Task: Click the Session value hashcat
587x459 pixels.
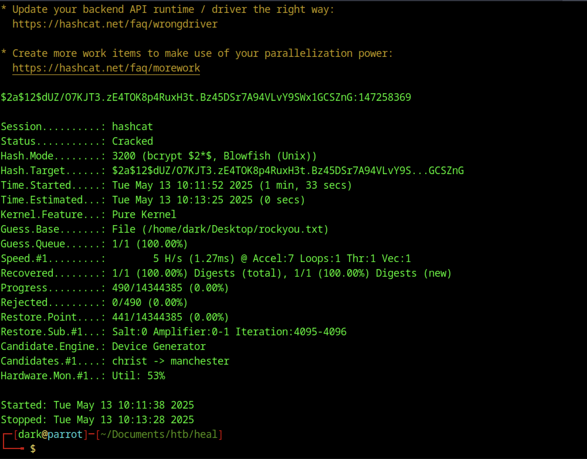Action: pyautogui.click(x=132, y=127)
